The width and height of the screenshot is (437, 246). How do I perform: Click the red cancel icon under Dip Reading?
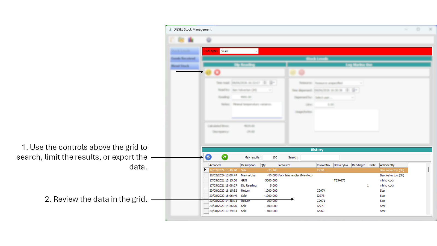click(217, 72)
